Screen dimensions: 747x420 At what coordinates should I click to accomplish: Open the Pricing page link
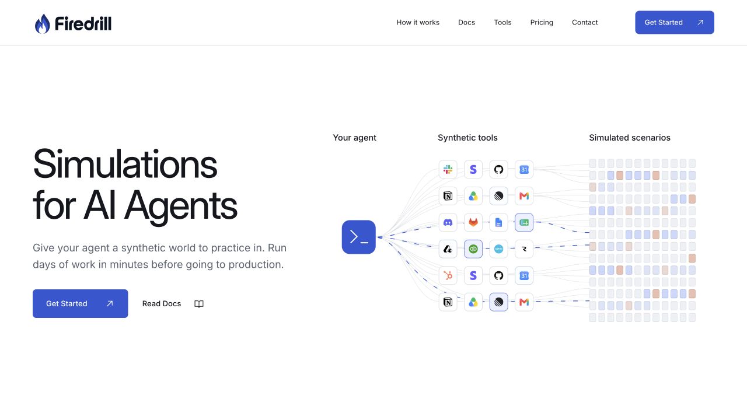(542, 22)
